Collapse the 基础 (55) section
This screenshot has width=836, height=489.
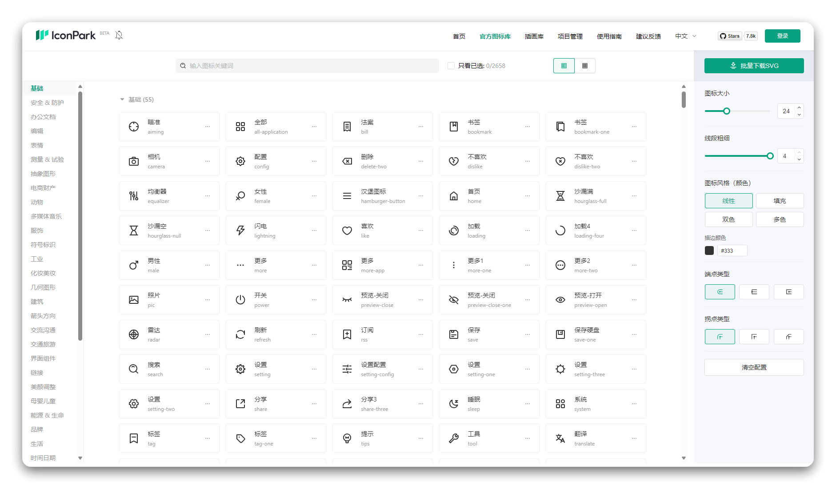click(122, 99)
